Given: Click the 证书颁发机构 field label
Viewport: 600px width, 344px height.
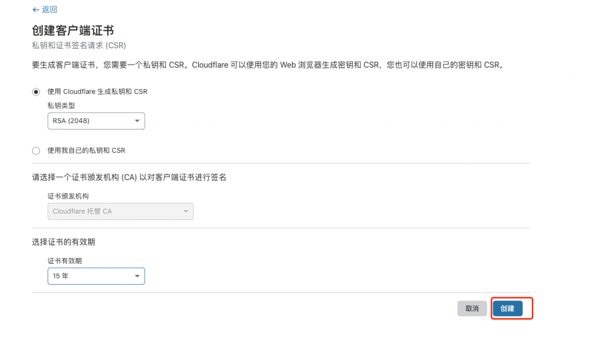Looking at the screenshot, I should pos(69,196).
